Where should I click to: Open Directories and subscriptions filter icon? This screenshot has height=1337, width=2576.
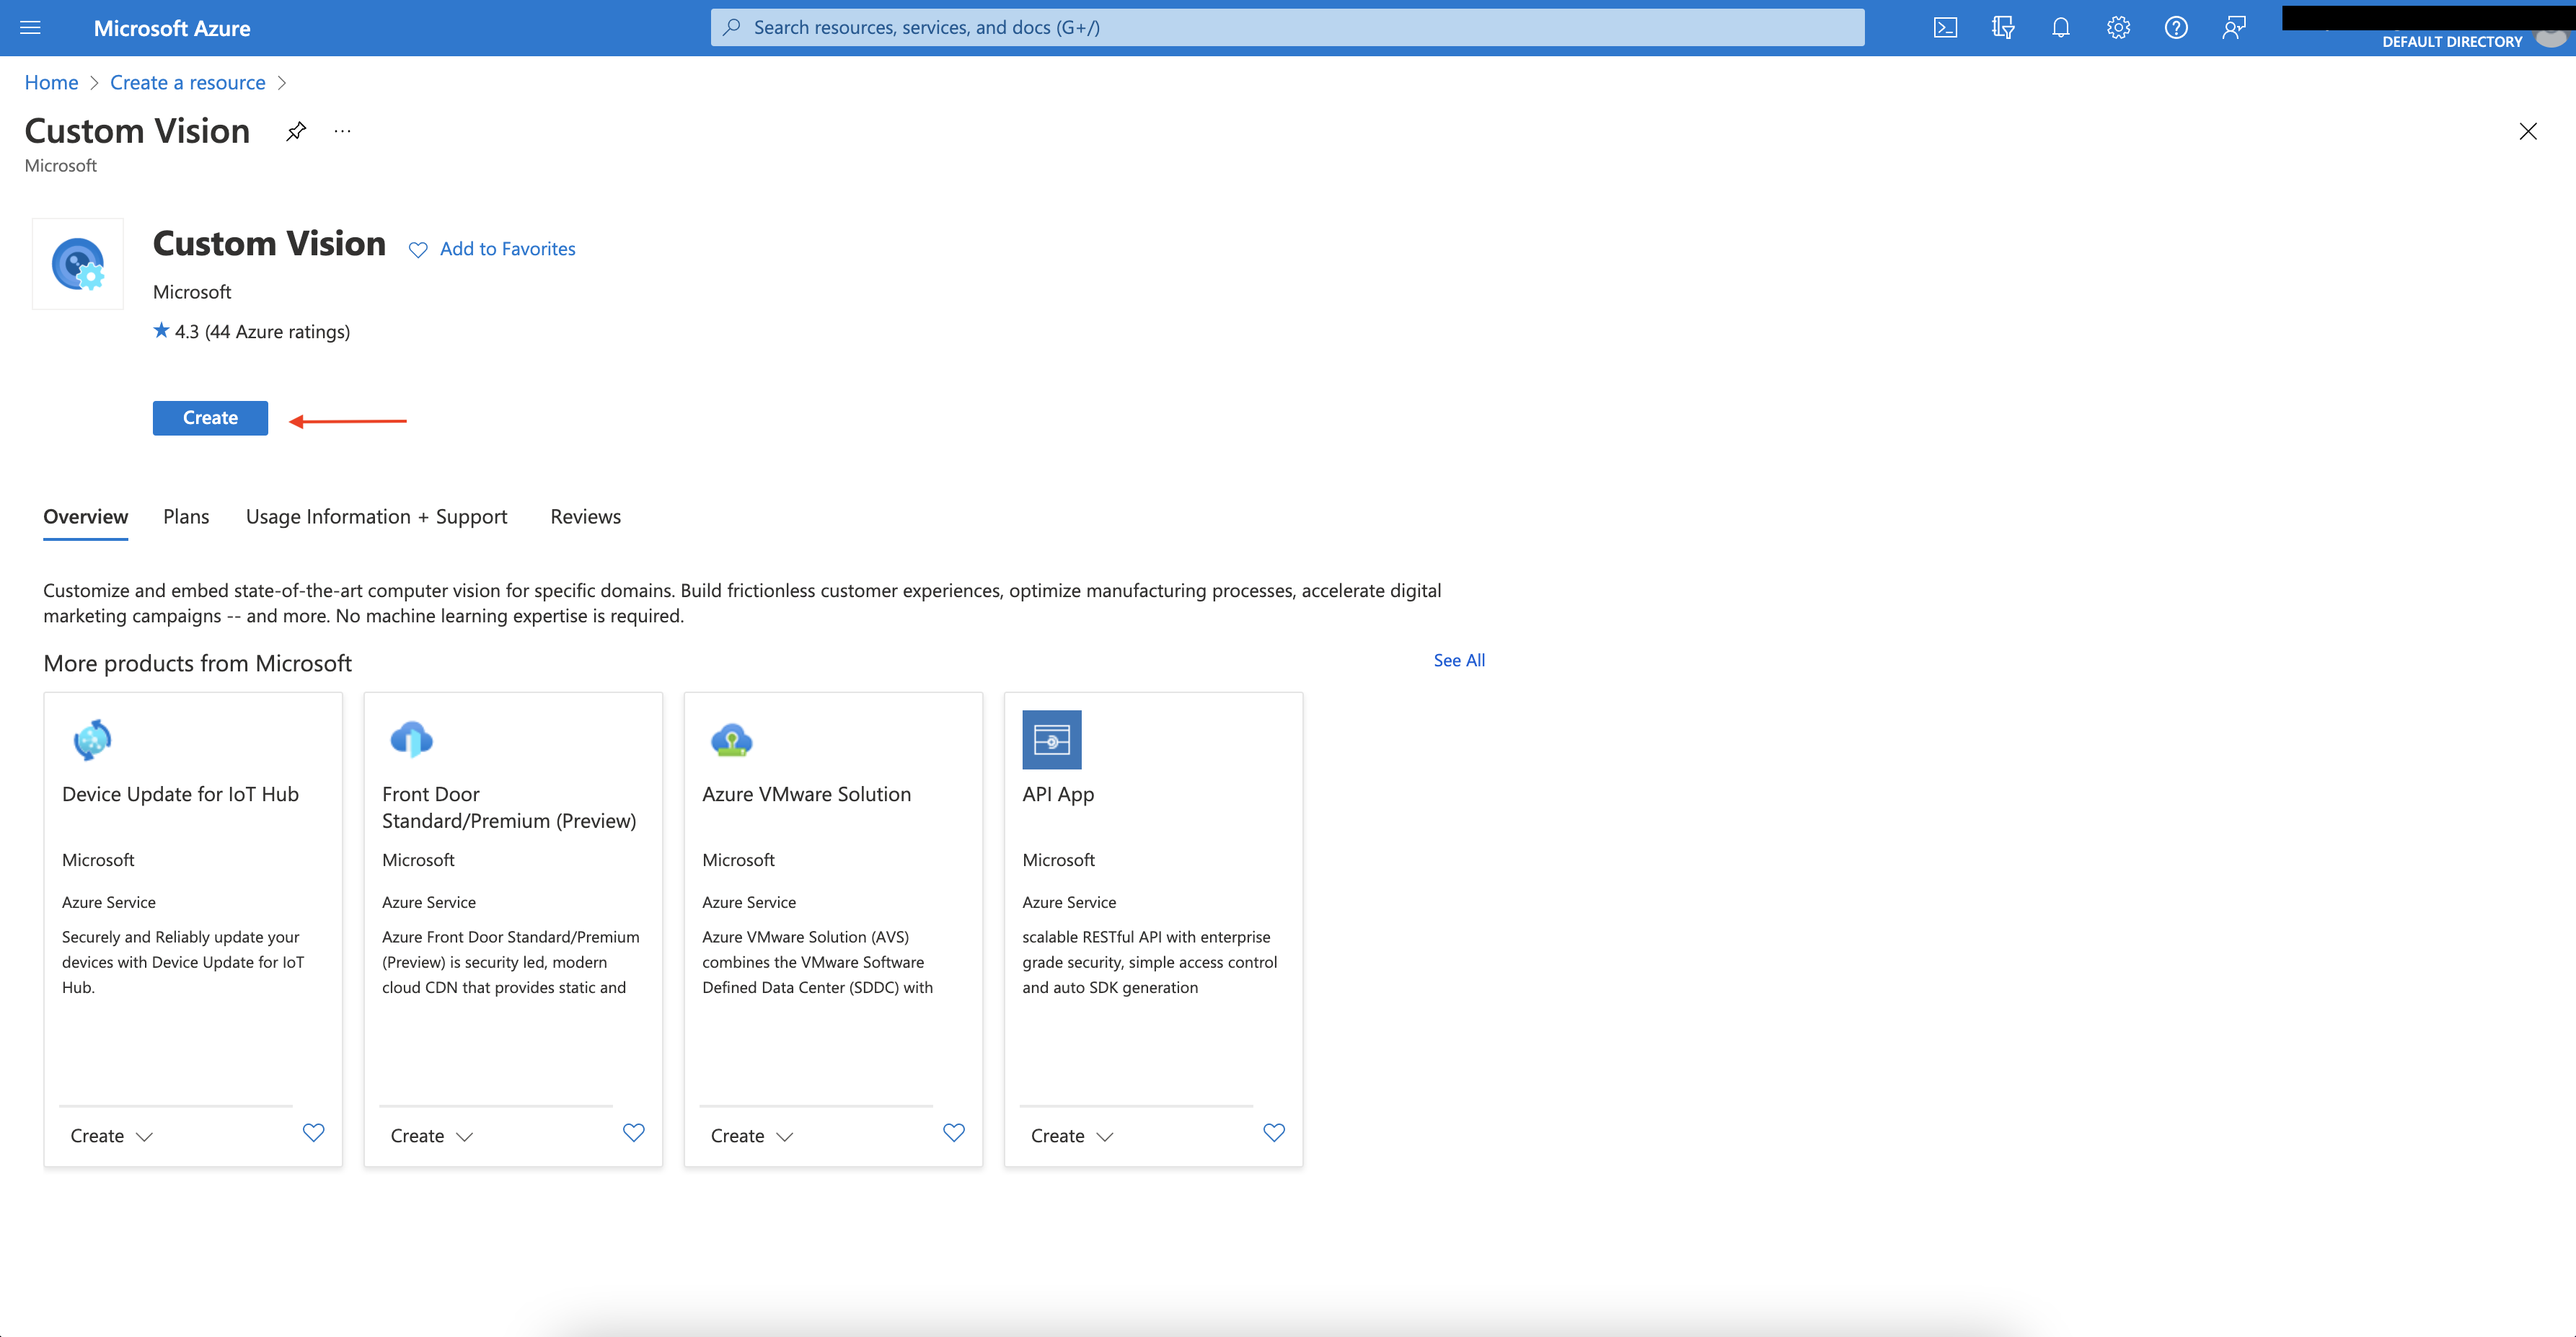click(x=2003, y=28)
